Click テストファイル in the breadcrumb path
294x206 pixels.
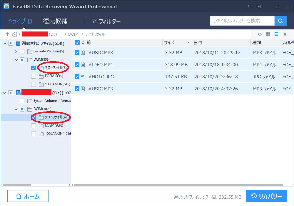tap(95, 34)
